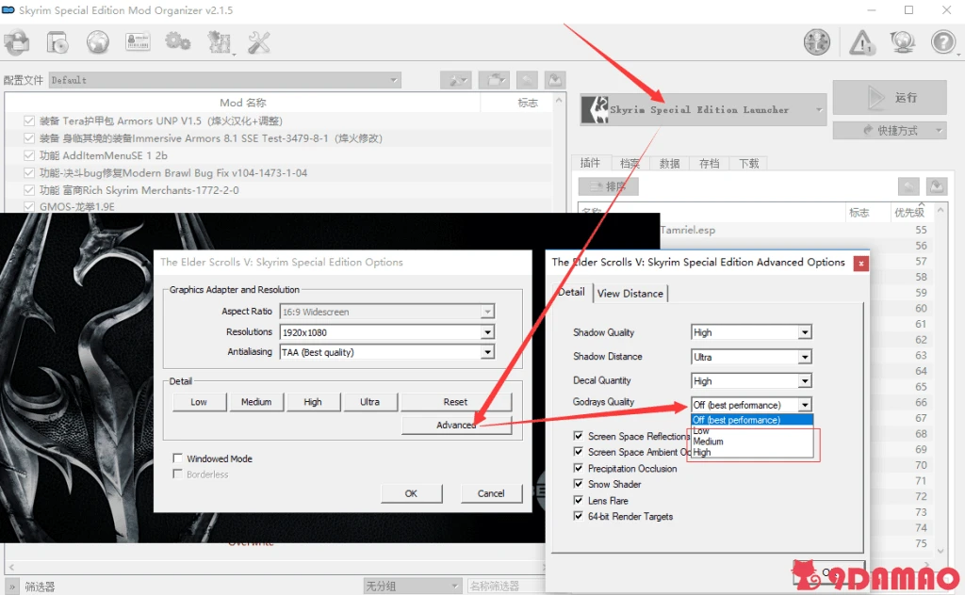Open the Resolutions 1920x1080 dropdown

click(x=387, y=332)
